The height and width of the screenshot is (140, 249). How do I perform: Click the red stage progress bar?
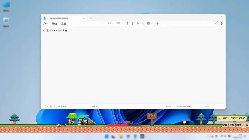[118, 125]
